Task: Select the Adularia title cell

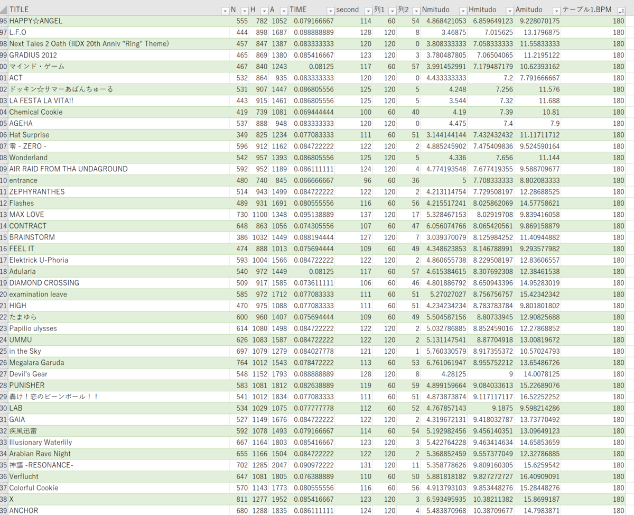Action: pyautogui.click(x=118, y=271)
